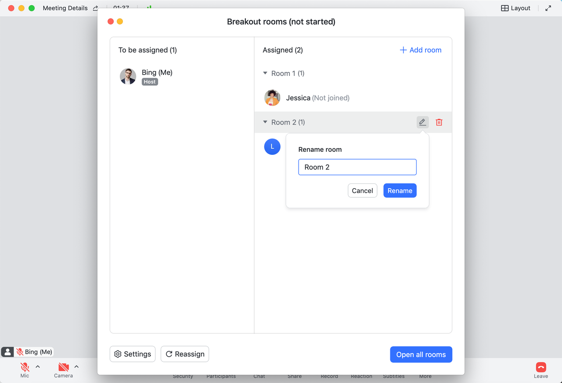Collapse the Room 1 list
This screenshot has width=562, height=383.
pos(265,73)
